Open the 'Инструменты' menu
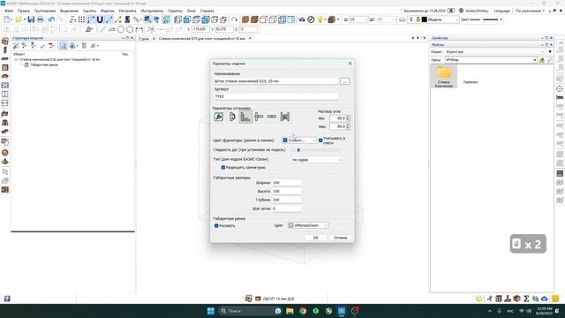 point(152,11)
